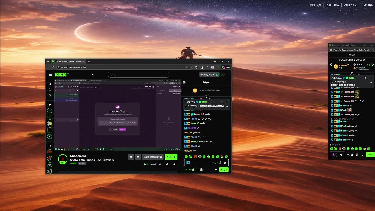This screenshot has width=375, height=211.
Task: Click the browser favorites star icon
Action: 191,67
